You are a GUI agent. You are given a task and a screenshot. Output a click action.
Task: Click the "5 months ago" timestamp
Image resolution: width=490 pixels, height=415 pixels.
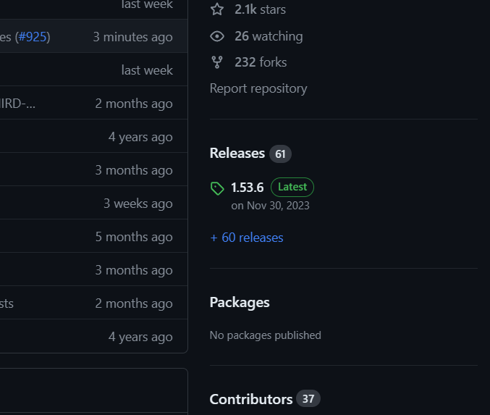click(134, 237)
